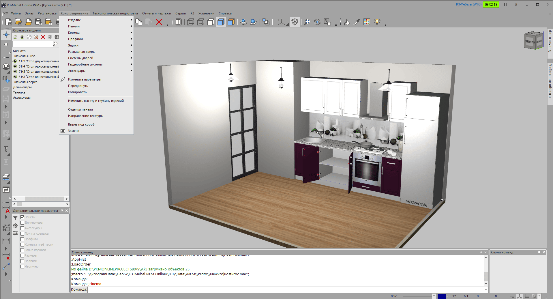
Task: Choose Изменить параметры from the menu
Action: 85,79
